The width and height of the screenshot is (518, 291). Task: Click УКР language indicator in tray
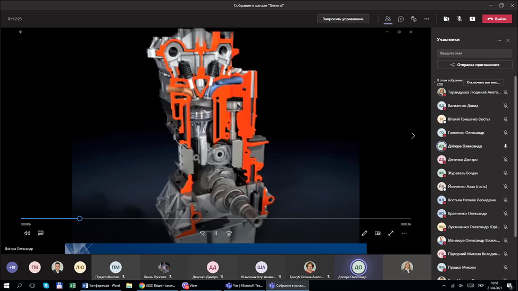pos(481,286)
